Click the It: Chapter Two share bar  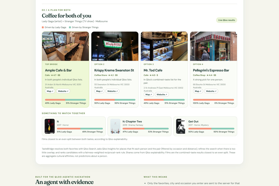click(x=145, y=129)
